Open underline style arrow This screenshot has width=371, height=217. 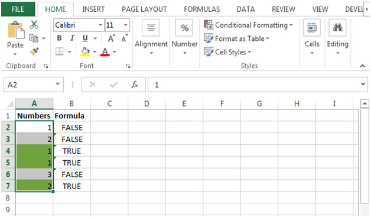click(95, 38)
